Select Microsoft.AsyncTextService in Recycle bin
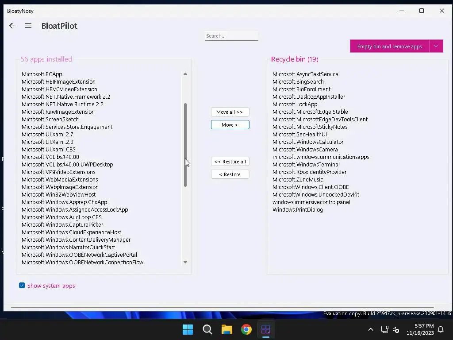 [x=305, y=74]
